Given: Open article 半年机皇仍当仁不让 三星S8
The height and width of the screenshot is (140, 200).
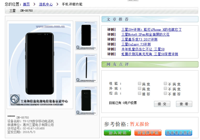Looking at the screenshot, I should click(143, 49).
